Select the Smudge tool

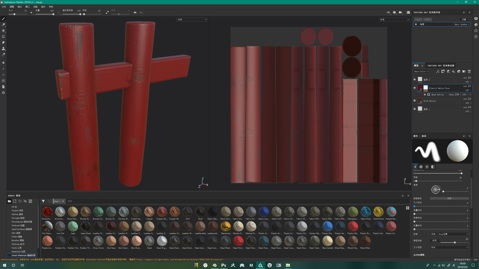point(3,43)
